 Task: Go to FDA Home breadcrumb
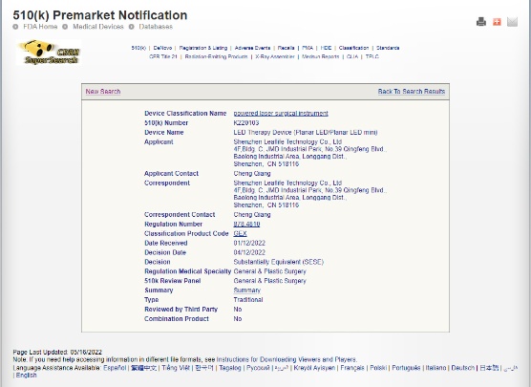click(40, 27)
